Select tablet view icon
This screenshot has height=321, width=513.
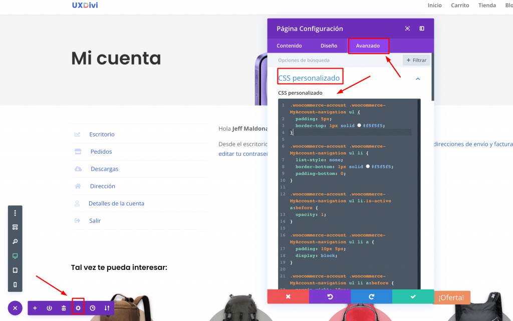(x=15, y=270)
